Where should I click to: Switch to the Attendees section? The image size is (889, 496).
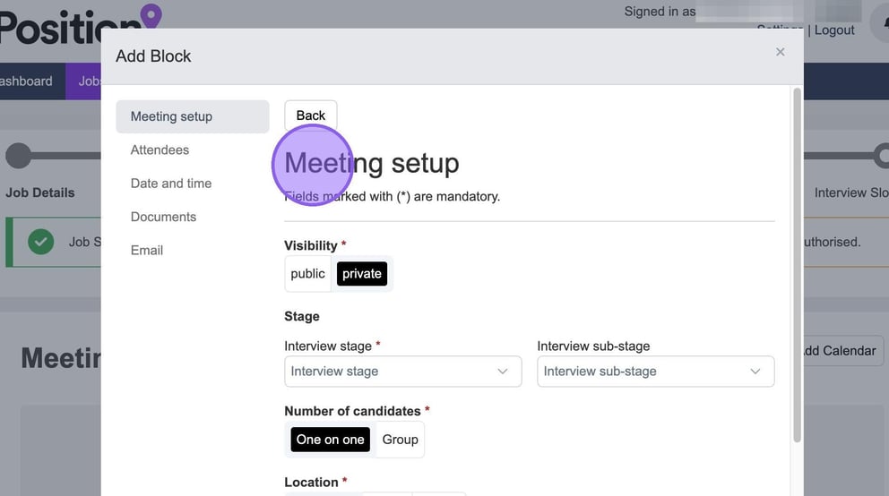[x=160, y=150]
